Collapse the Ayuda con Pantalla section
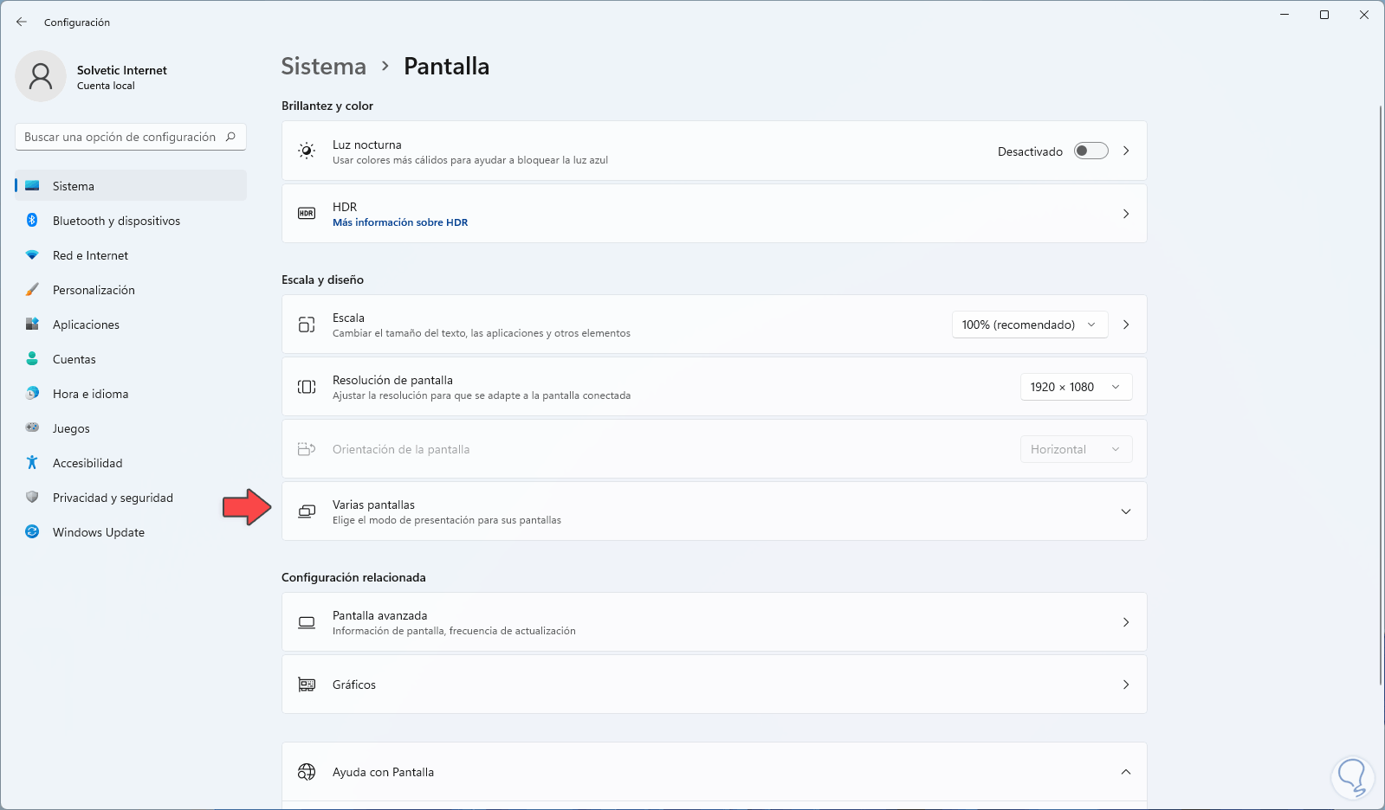Image resolution: width=1385 pixels, height=810 pixels. 1125,772
